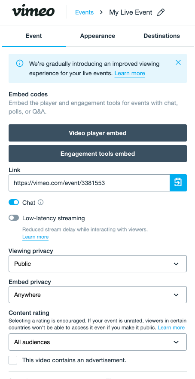
Task: Enable Low-latency streaming toggle
Action: click(x=14, y=218)
